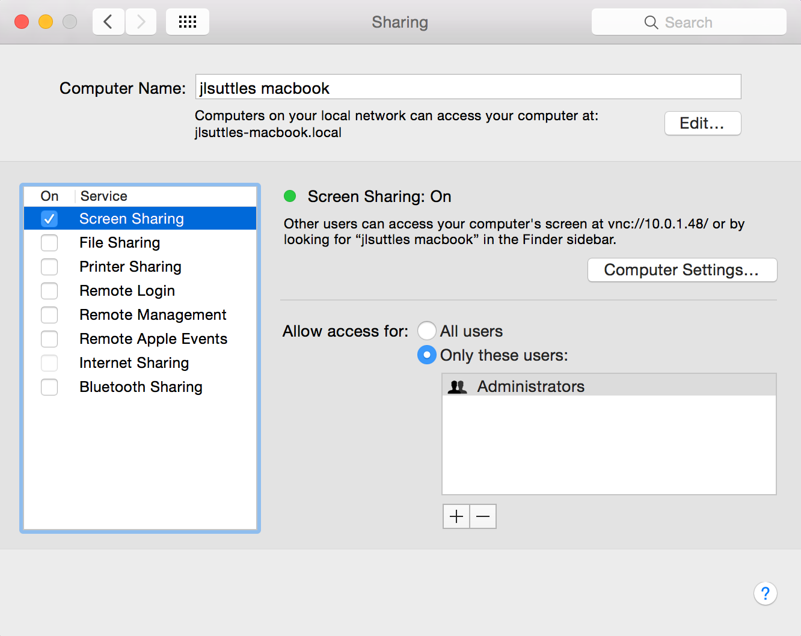The height and width of the screenshot is (636, 801).
Task: Select the Only these users radio button
Action: tap(427, 355)
